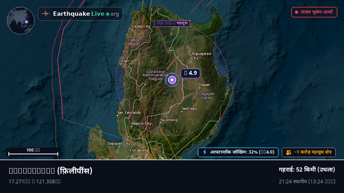Viewport: 344px width, 193px height.
Task: Click the 'Tuguegarao City' map label
Action: point(201,56)
